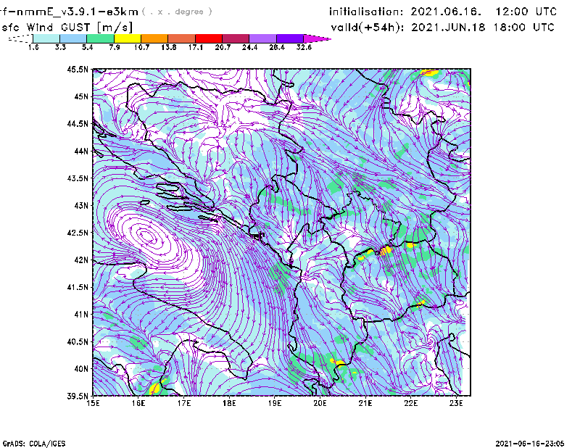Image resolution: width=580 pixels, height=448 pixels.
Task: Click the 44.5N latitude label
Action: tap(78, 123)
